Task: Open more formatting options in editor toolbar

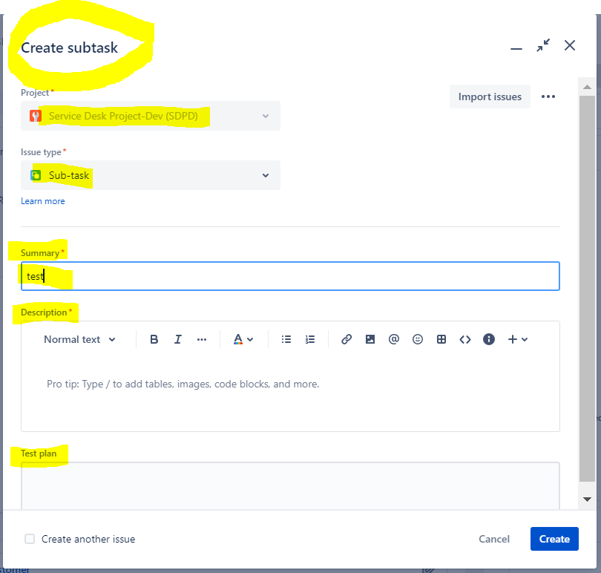Action: (x=201, y=339)
